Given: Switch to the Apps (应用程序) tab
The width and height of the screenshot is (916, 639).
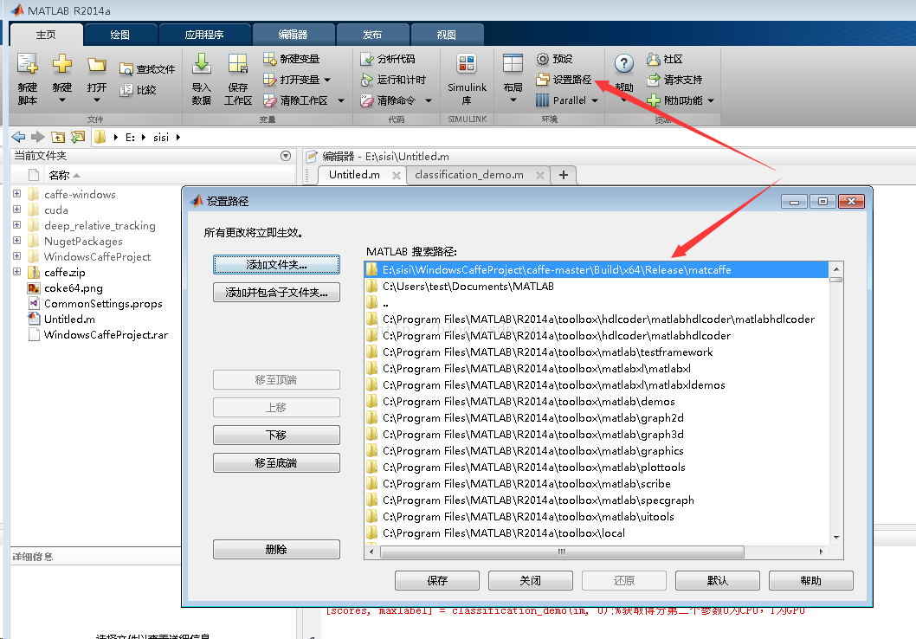Looking at the screenshot, I should (204, 35).
